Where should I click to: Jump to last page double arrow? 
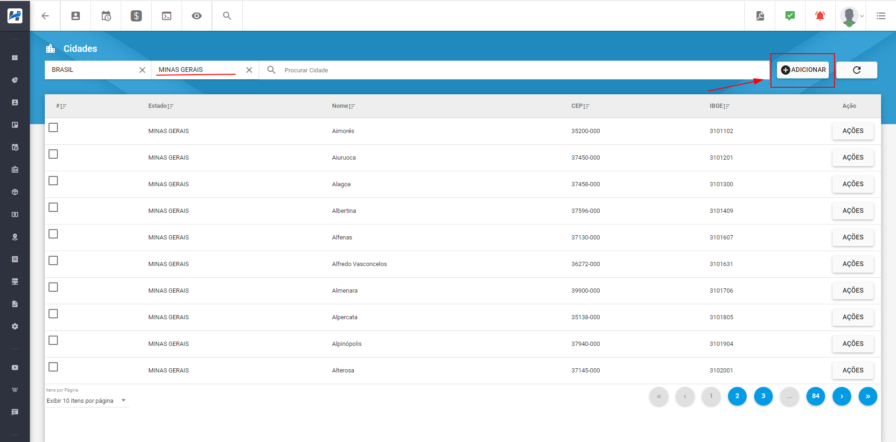pyautogui.click(x=868, y=396)
